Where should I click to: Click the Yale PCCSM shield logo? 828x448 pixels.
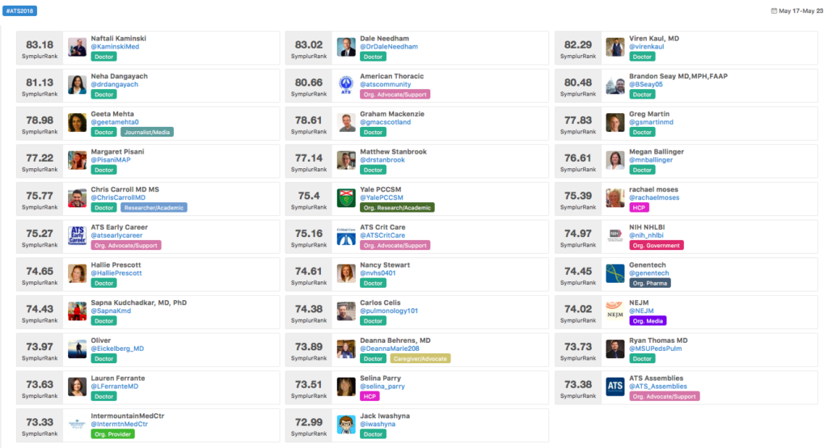point(346,198)
